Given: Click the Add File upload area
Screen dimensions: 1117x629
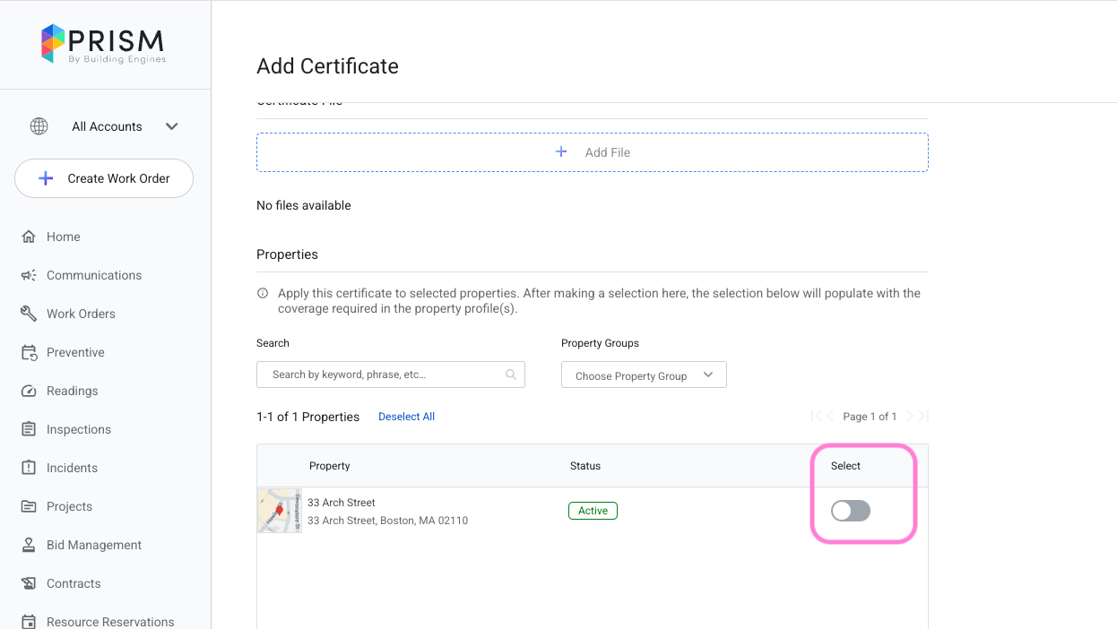Looking at the screenshot, I should pos(592,152).
